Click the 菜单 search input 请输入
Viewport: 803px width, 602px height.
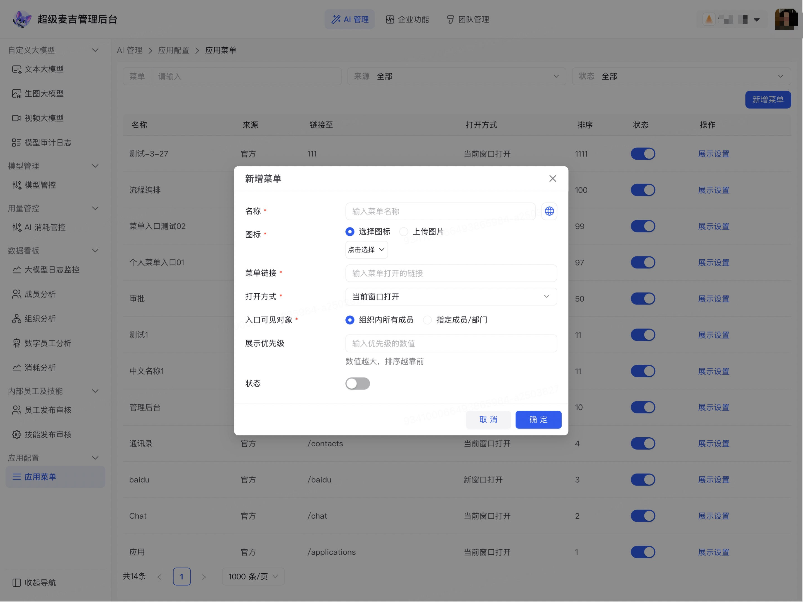[x=246, y=76]
